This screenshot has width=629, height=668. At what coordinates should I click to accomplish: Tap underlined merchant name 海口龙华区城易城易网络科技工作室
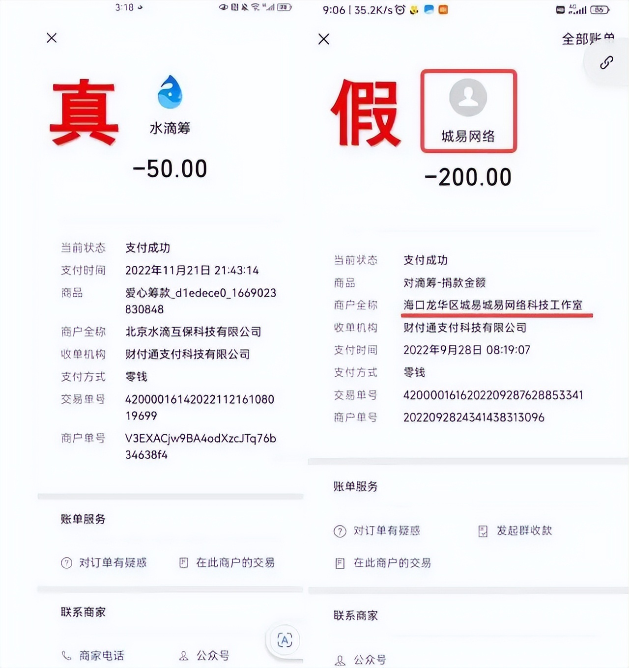[x=493, y=305]
